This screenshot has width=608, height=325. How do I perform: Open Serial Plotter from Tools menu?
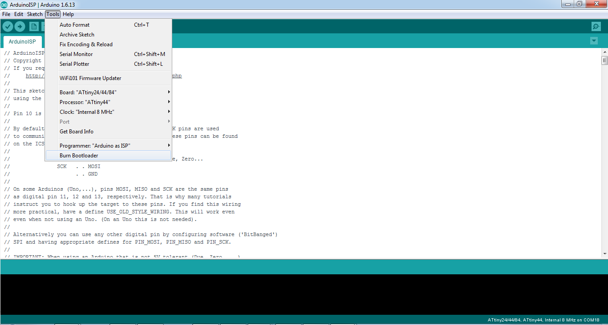point(108,64)
